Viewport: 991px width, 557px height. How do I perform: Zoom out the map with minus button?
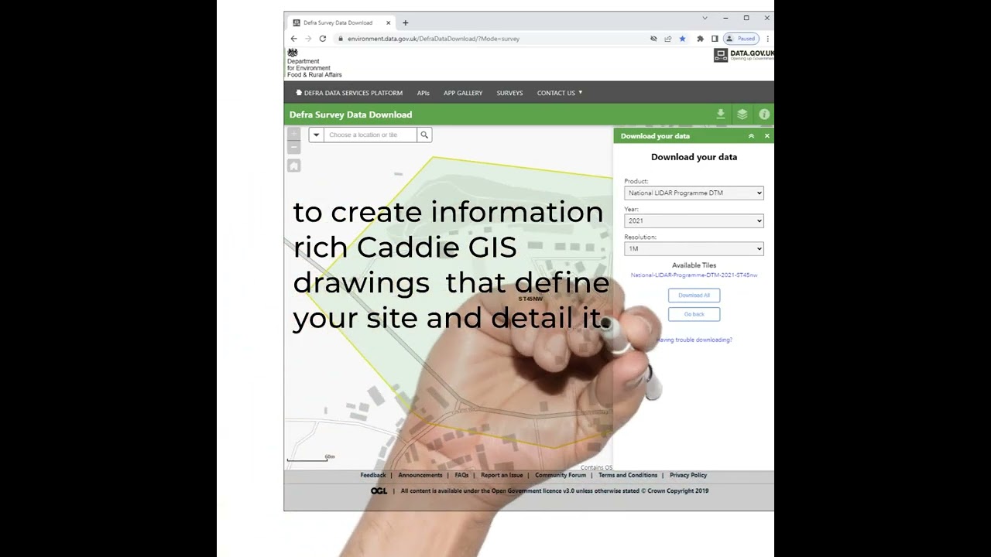pyautogui.click(x=293, y=147)
